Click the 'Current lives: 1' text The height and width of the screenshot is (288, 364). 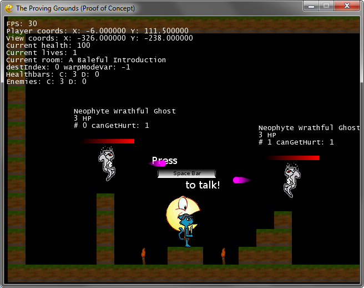42,53
